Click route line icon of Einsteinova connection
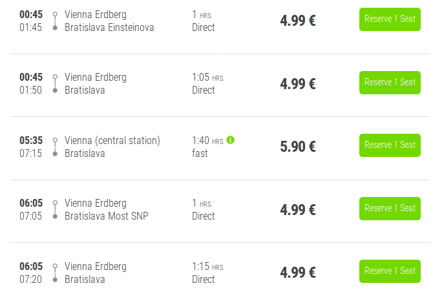433x301 pixels. coord(55,21)
